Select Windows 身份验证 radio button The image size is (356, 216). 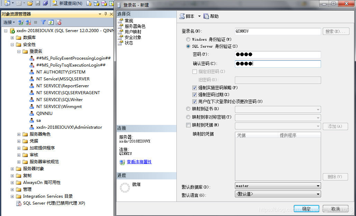click(188, 39)
